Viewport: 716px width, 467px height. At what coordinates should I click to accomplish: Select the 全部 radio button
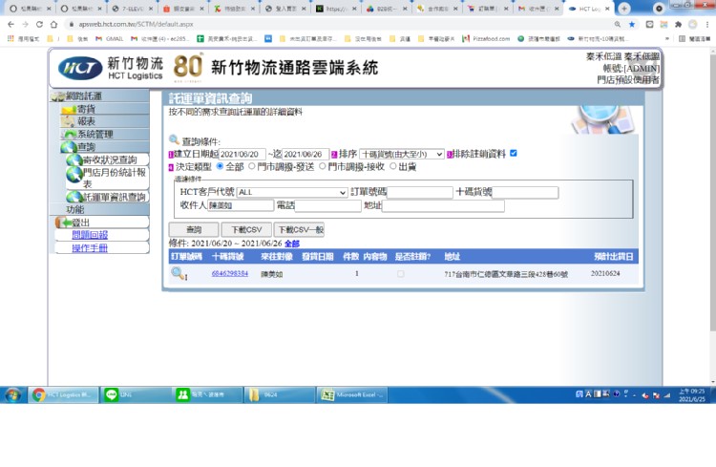tap(221, 166)
